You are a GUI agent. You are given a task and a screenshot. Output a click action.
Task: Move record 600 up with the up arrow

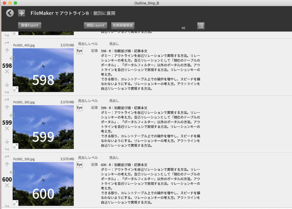[x=7, y=165]
